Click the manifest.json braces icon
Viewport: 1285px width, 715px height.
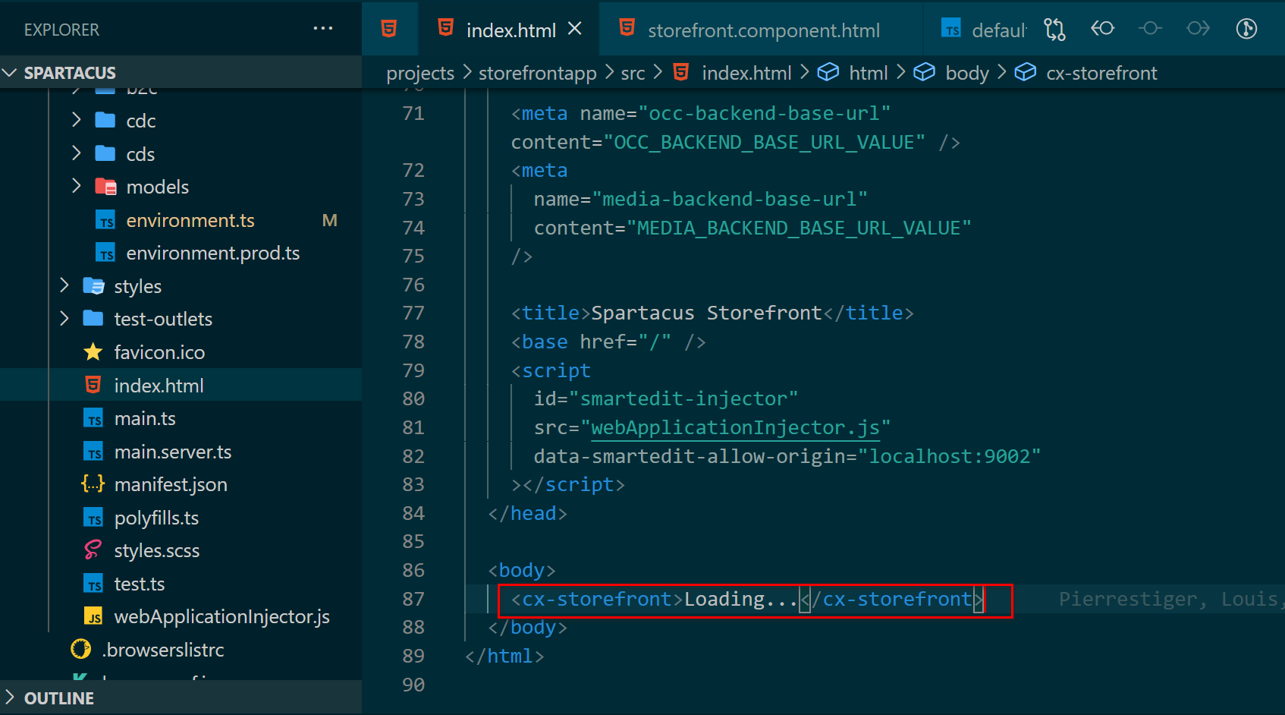[93, 483]
